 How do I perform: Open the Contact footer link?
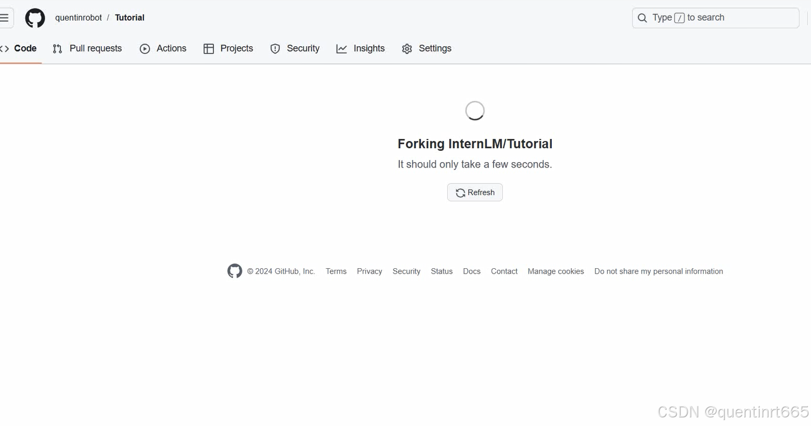point(504,271)
